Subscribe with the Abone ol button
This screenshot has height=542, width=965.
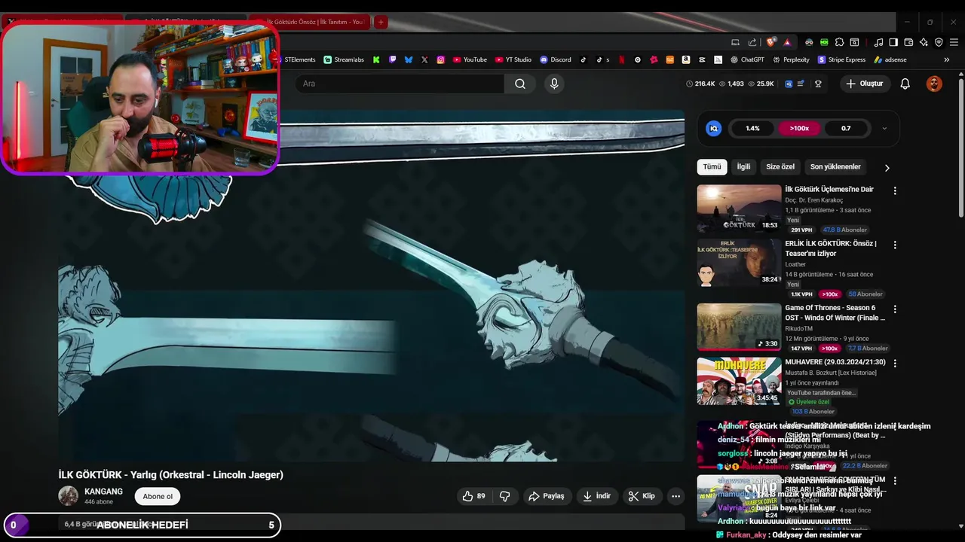tap(158, 496)
